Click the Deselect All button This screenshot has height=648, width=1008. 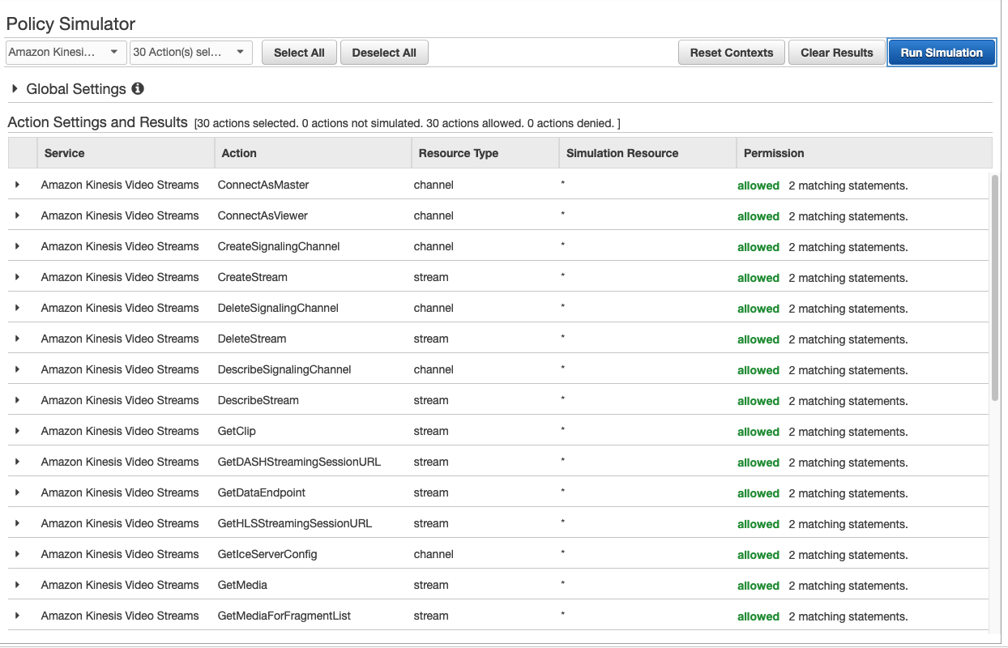384,52
